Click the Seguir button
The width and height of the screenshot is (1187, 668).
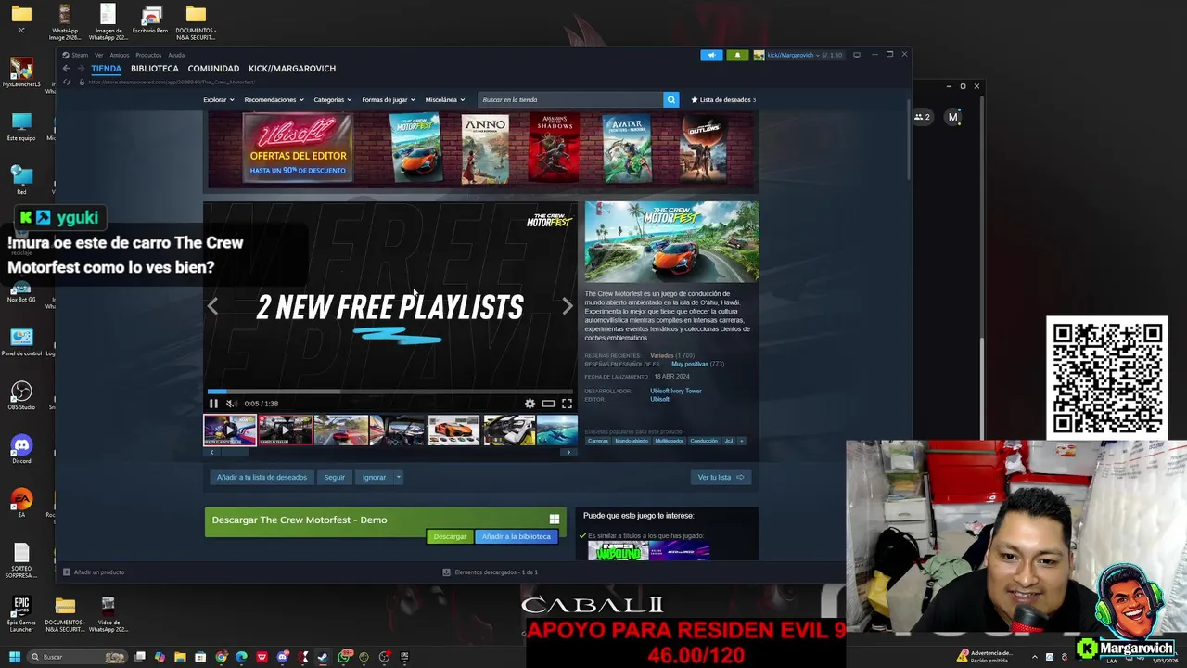pyautogui.click(x=335, y=477)
